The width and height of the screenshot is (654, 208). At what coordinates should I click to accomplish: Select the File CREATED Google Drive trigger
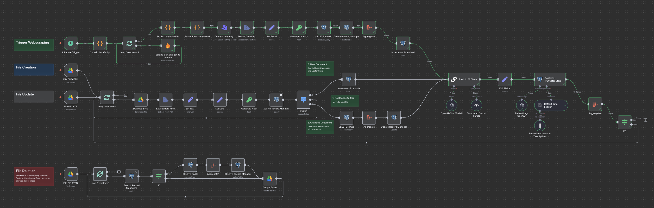click(x=71, y=70)
